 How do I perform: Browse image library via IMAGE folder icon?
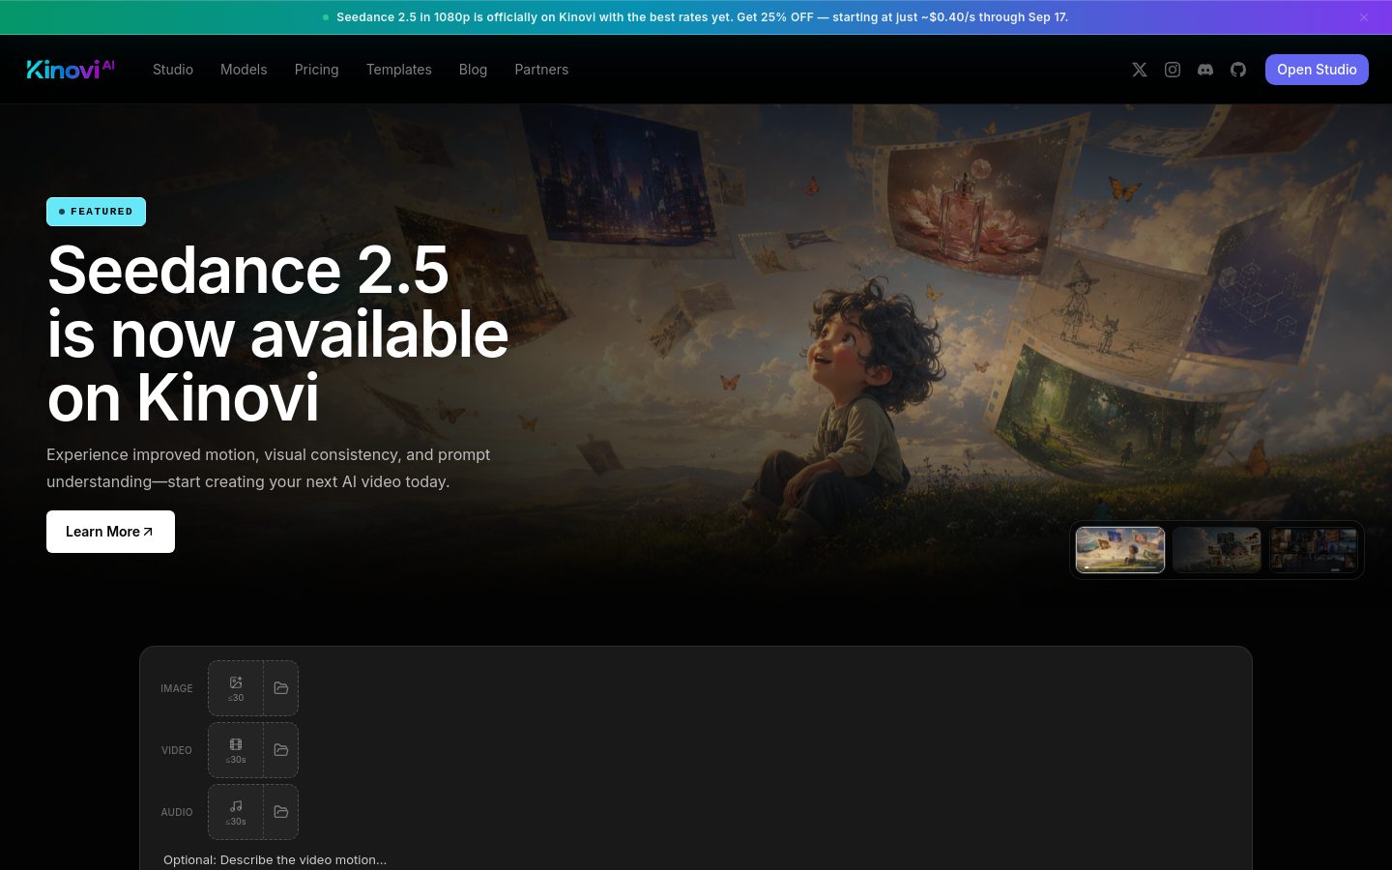click(x=281, y=688)
